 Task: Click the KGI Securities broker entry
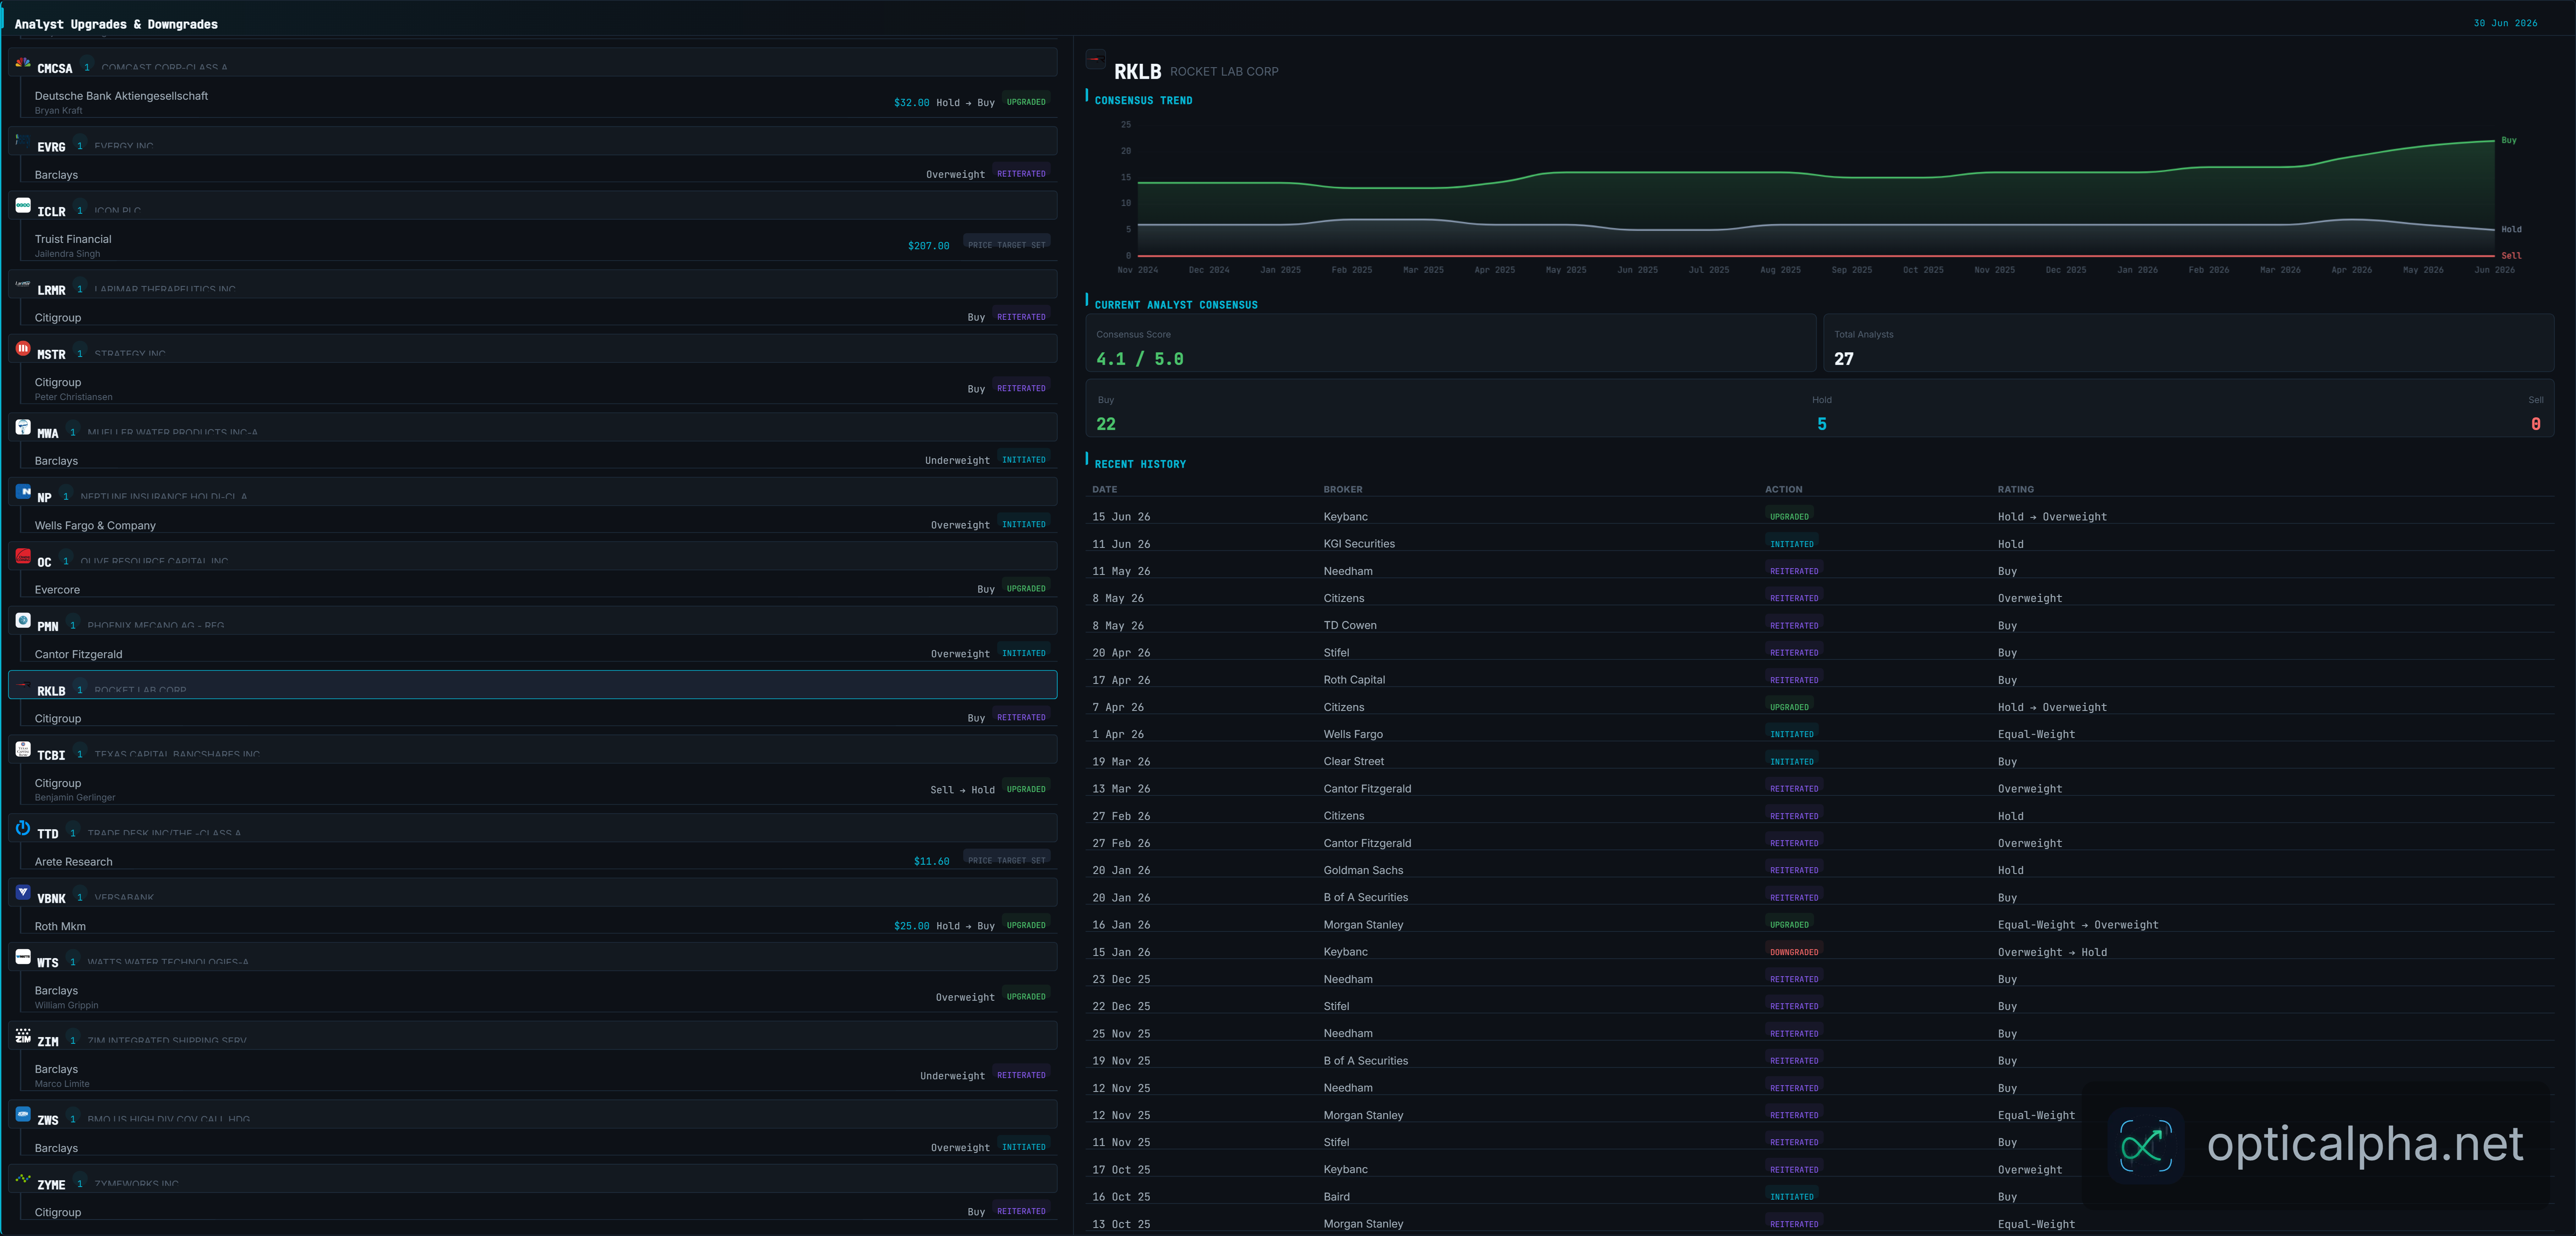1358,544
